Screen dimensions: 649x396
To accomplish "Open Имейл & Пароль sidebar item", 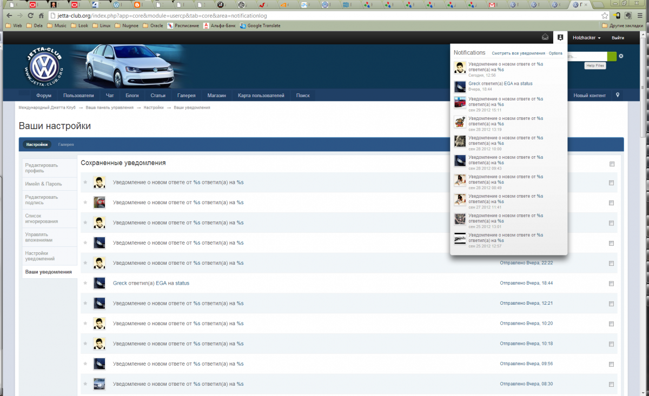I will point(48,184).
